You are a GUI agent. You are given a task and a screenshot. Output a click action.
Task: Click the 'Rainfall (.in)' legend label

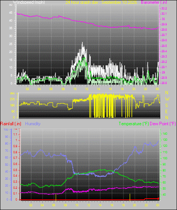pos(11,124)
